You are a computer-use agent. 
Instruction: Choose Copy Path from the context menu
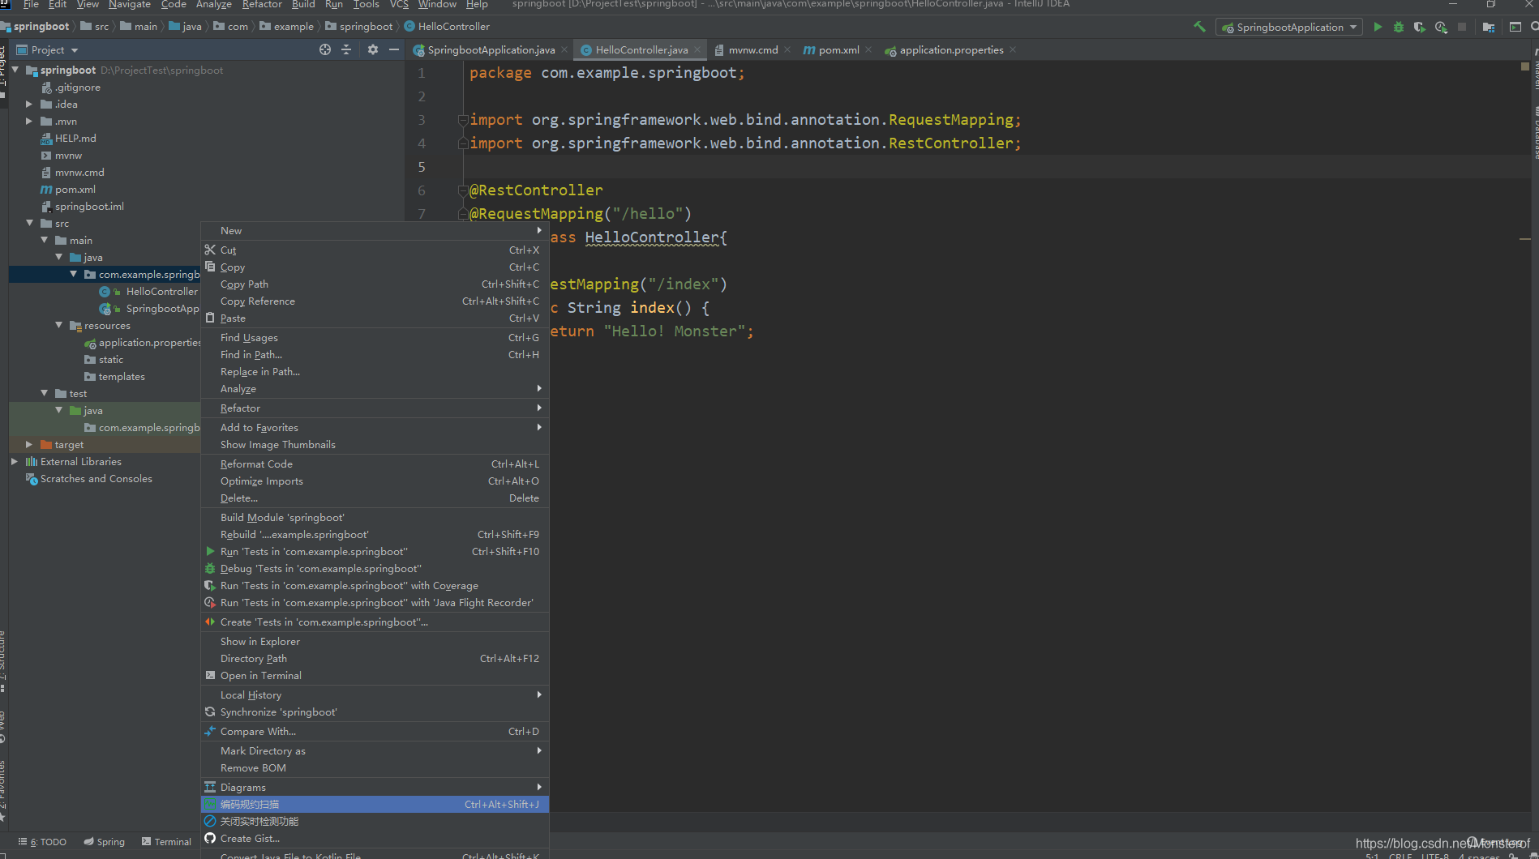coord(244,284)
